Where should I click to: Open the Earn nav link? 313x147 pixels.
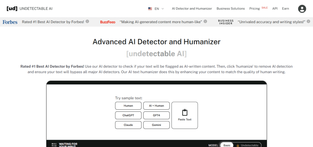pyautogui.click(x=285, y=9)
